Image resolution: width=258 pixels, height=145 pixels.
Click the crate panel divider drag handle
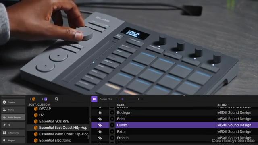[x=90, y=120]
